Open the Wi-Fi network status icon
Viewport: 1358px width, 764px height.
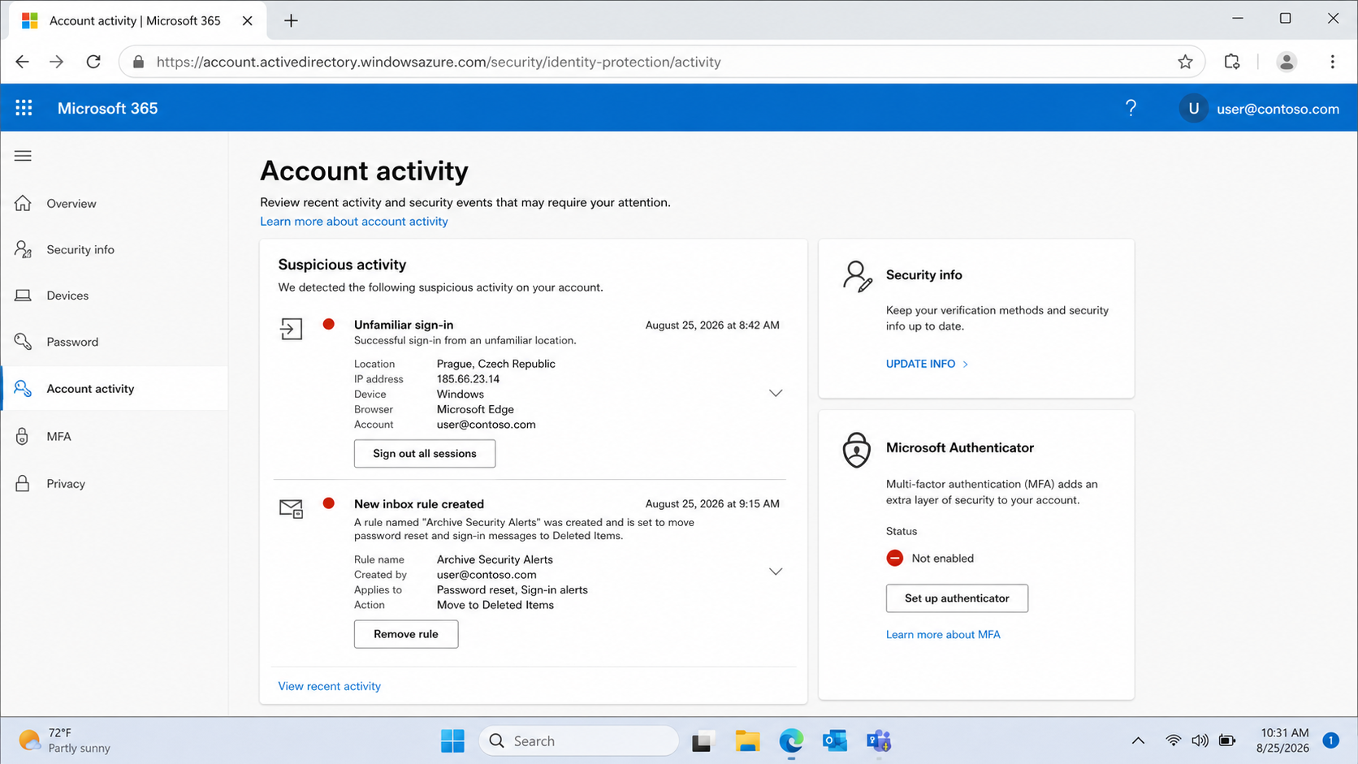click(x=1173, y=740)
